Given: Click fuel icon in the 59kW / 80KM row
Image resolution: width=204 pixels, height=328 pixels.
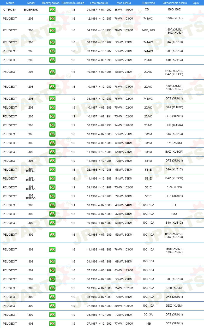Looking at the screenshot, I should (52, 235).
